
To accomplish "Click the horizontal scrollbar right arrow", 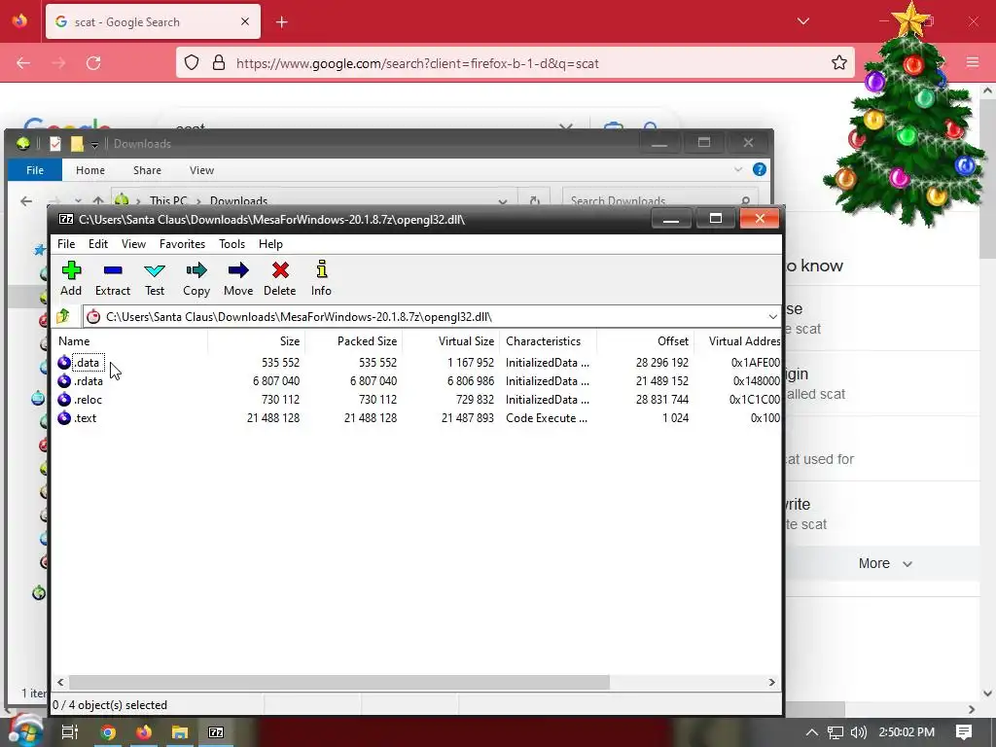I will [x=771, y=682].
